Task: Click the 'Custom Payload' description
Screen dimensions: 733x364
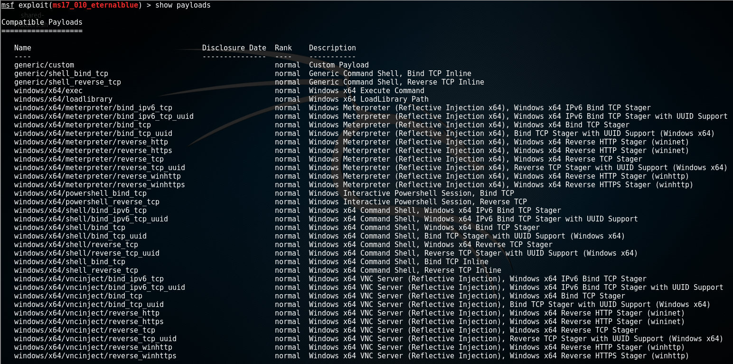Action: click(x=339, y=65)
